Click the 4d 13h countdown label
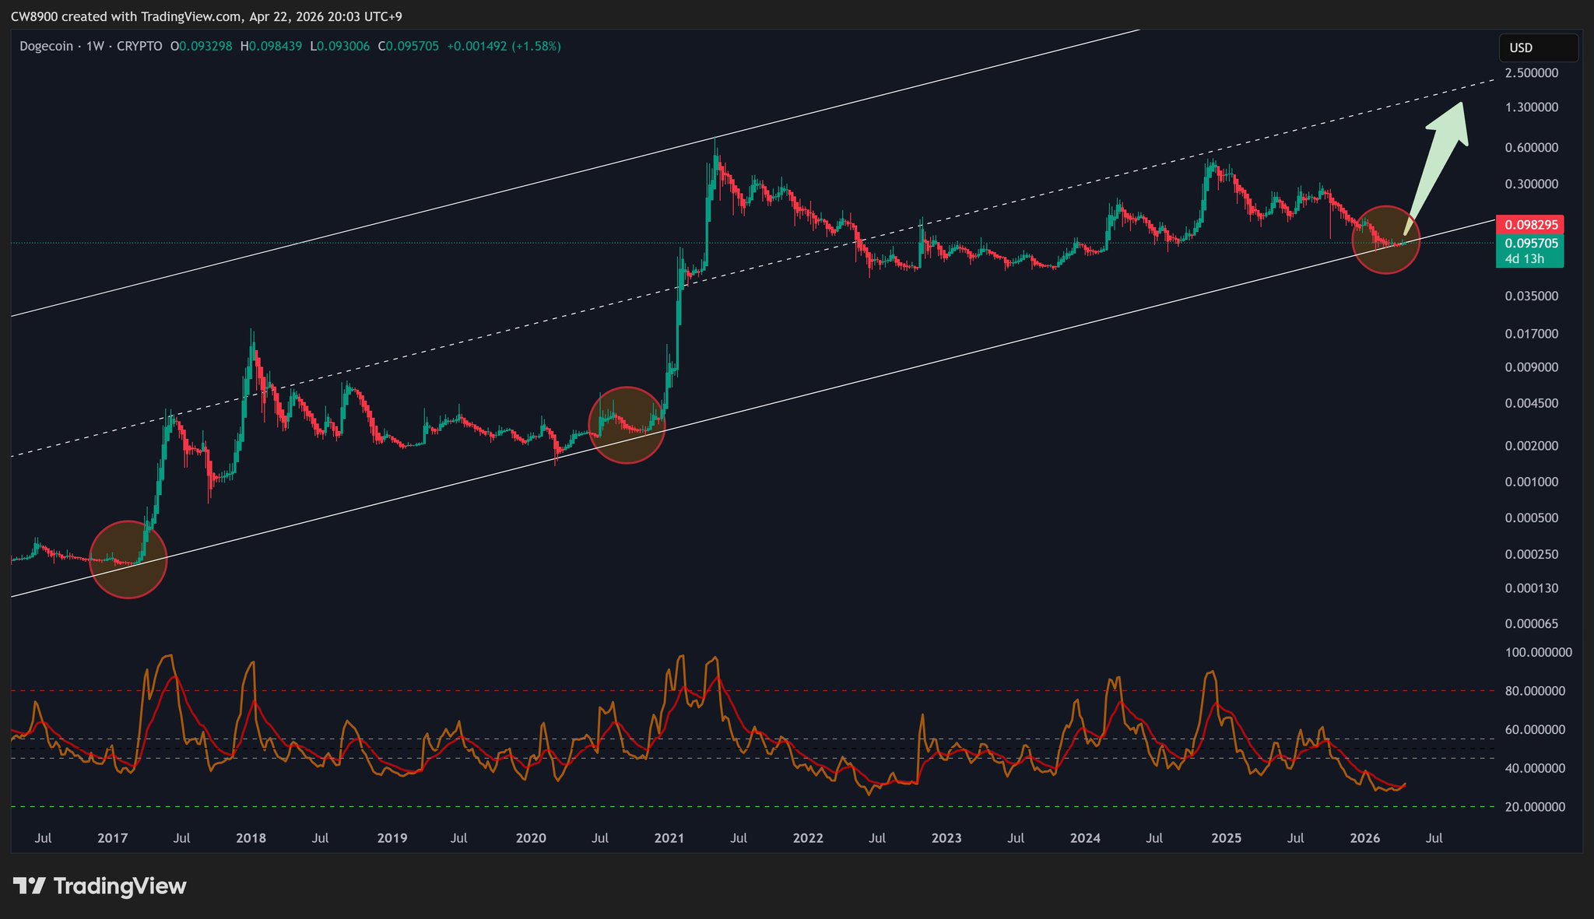This screenshot has height=919, width=1594. pos(1524,258)
